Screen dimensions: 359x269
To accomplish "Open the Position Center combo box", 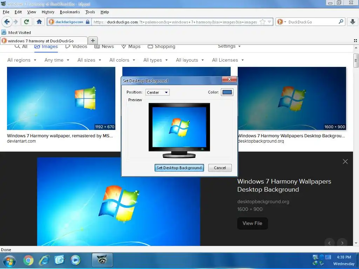I will (x=157, y=92).
